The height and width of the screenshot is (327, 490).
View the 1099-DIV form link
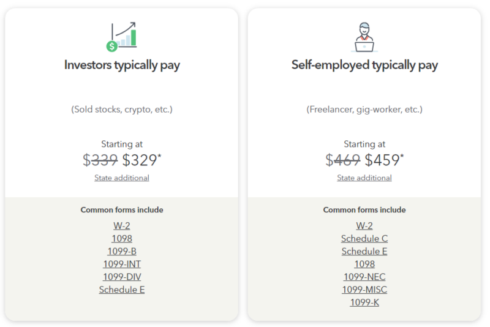click(x=122, y=277)
